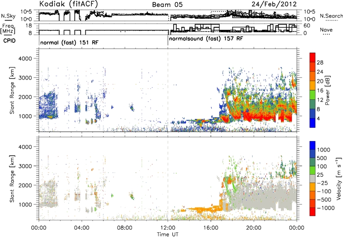Click the "Nave" legend label
This screenshot has width=343, height=237.
pos(326,30)
